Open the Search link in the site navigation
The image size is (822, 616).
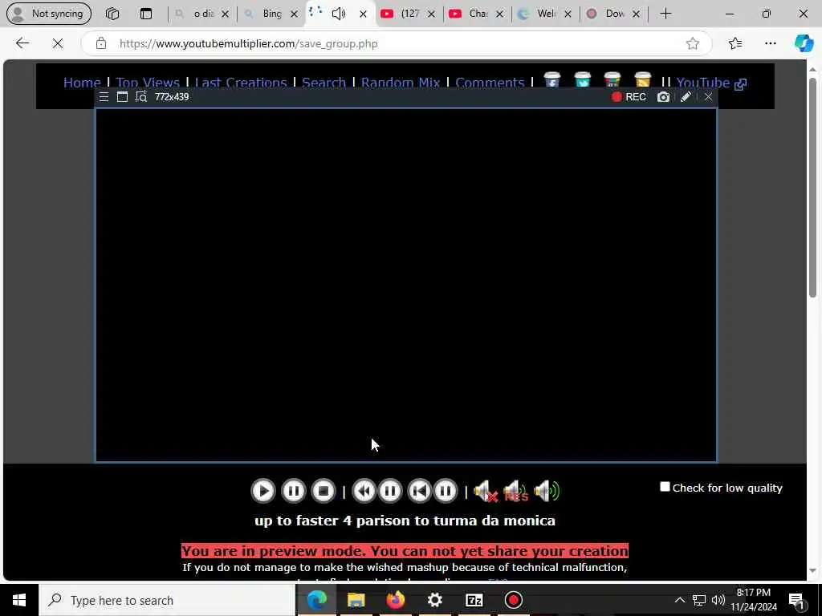coord(324,83)
